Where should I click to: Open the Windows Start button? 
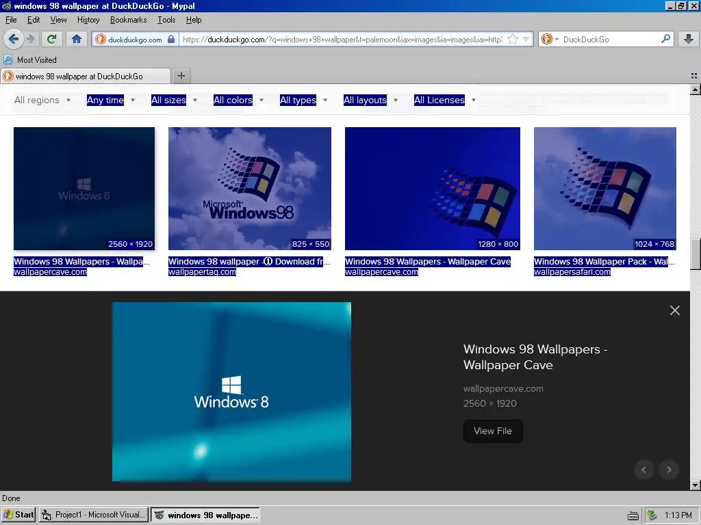[18, 515]
